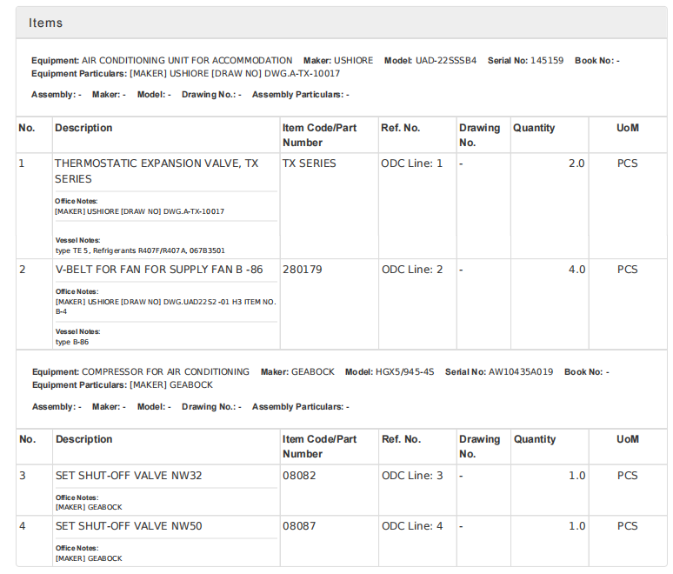Click item code 280179
673x574 pixels.
(x=302, y=270)
